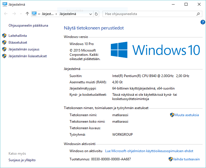
Task: Go up one level with up arrow
Action: [x=27, y=14]
